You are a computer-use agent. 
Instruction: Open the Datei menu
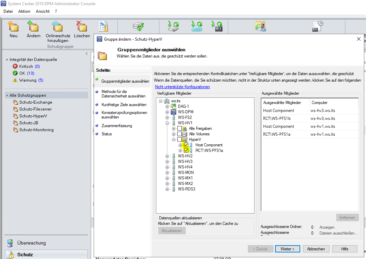(x=8, y=11)
